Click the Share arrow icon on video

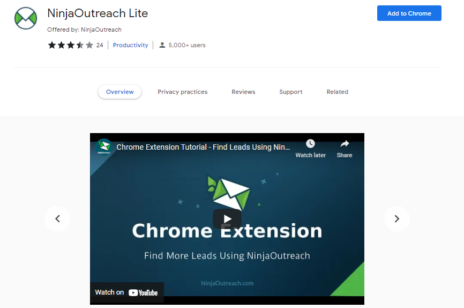click(345, 144)
